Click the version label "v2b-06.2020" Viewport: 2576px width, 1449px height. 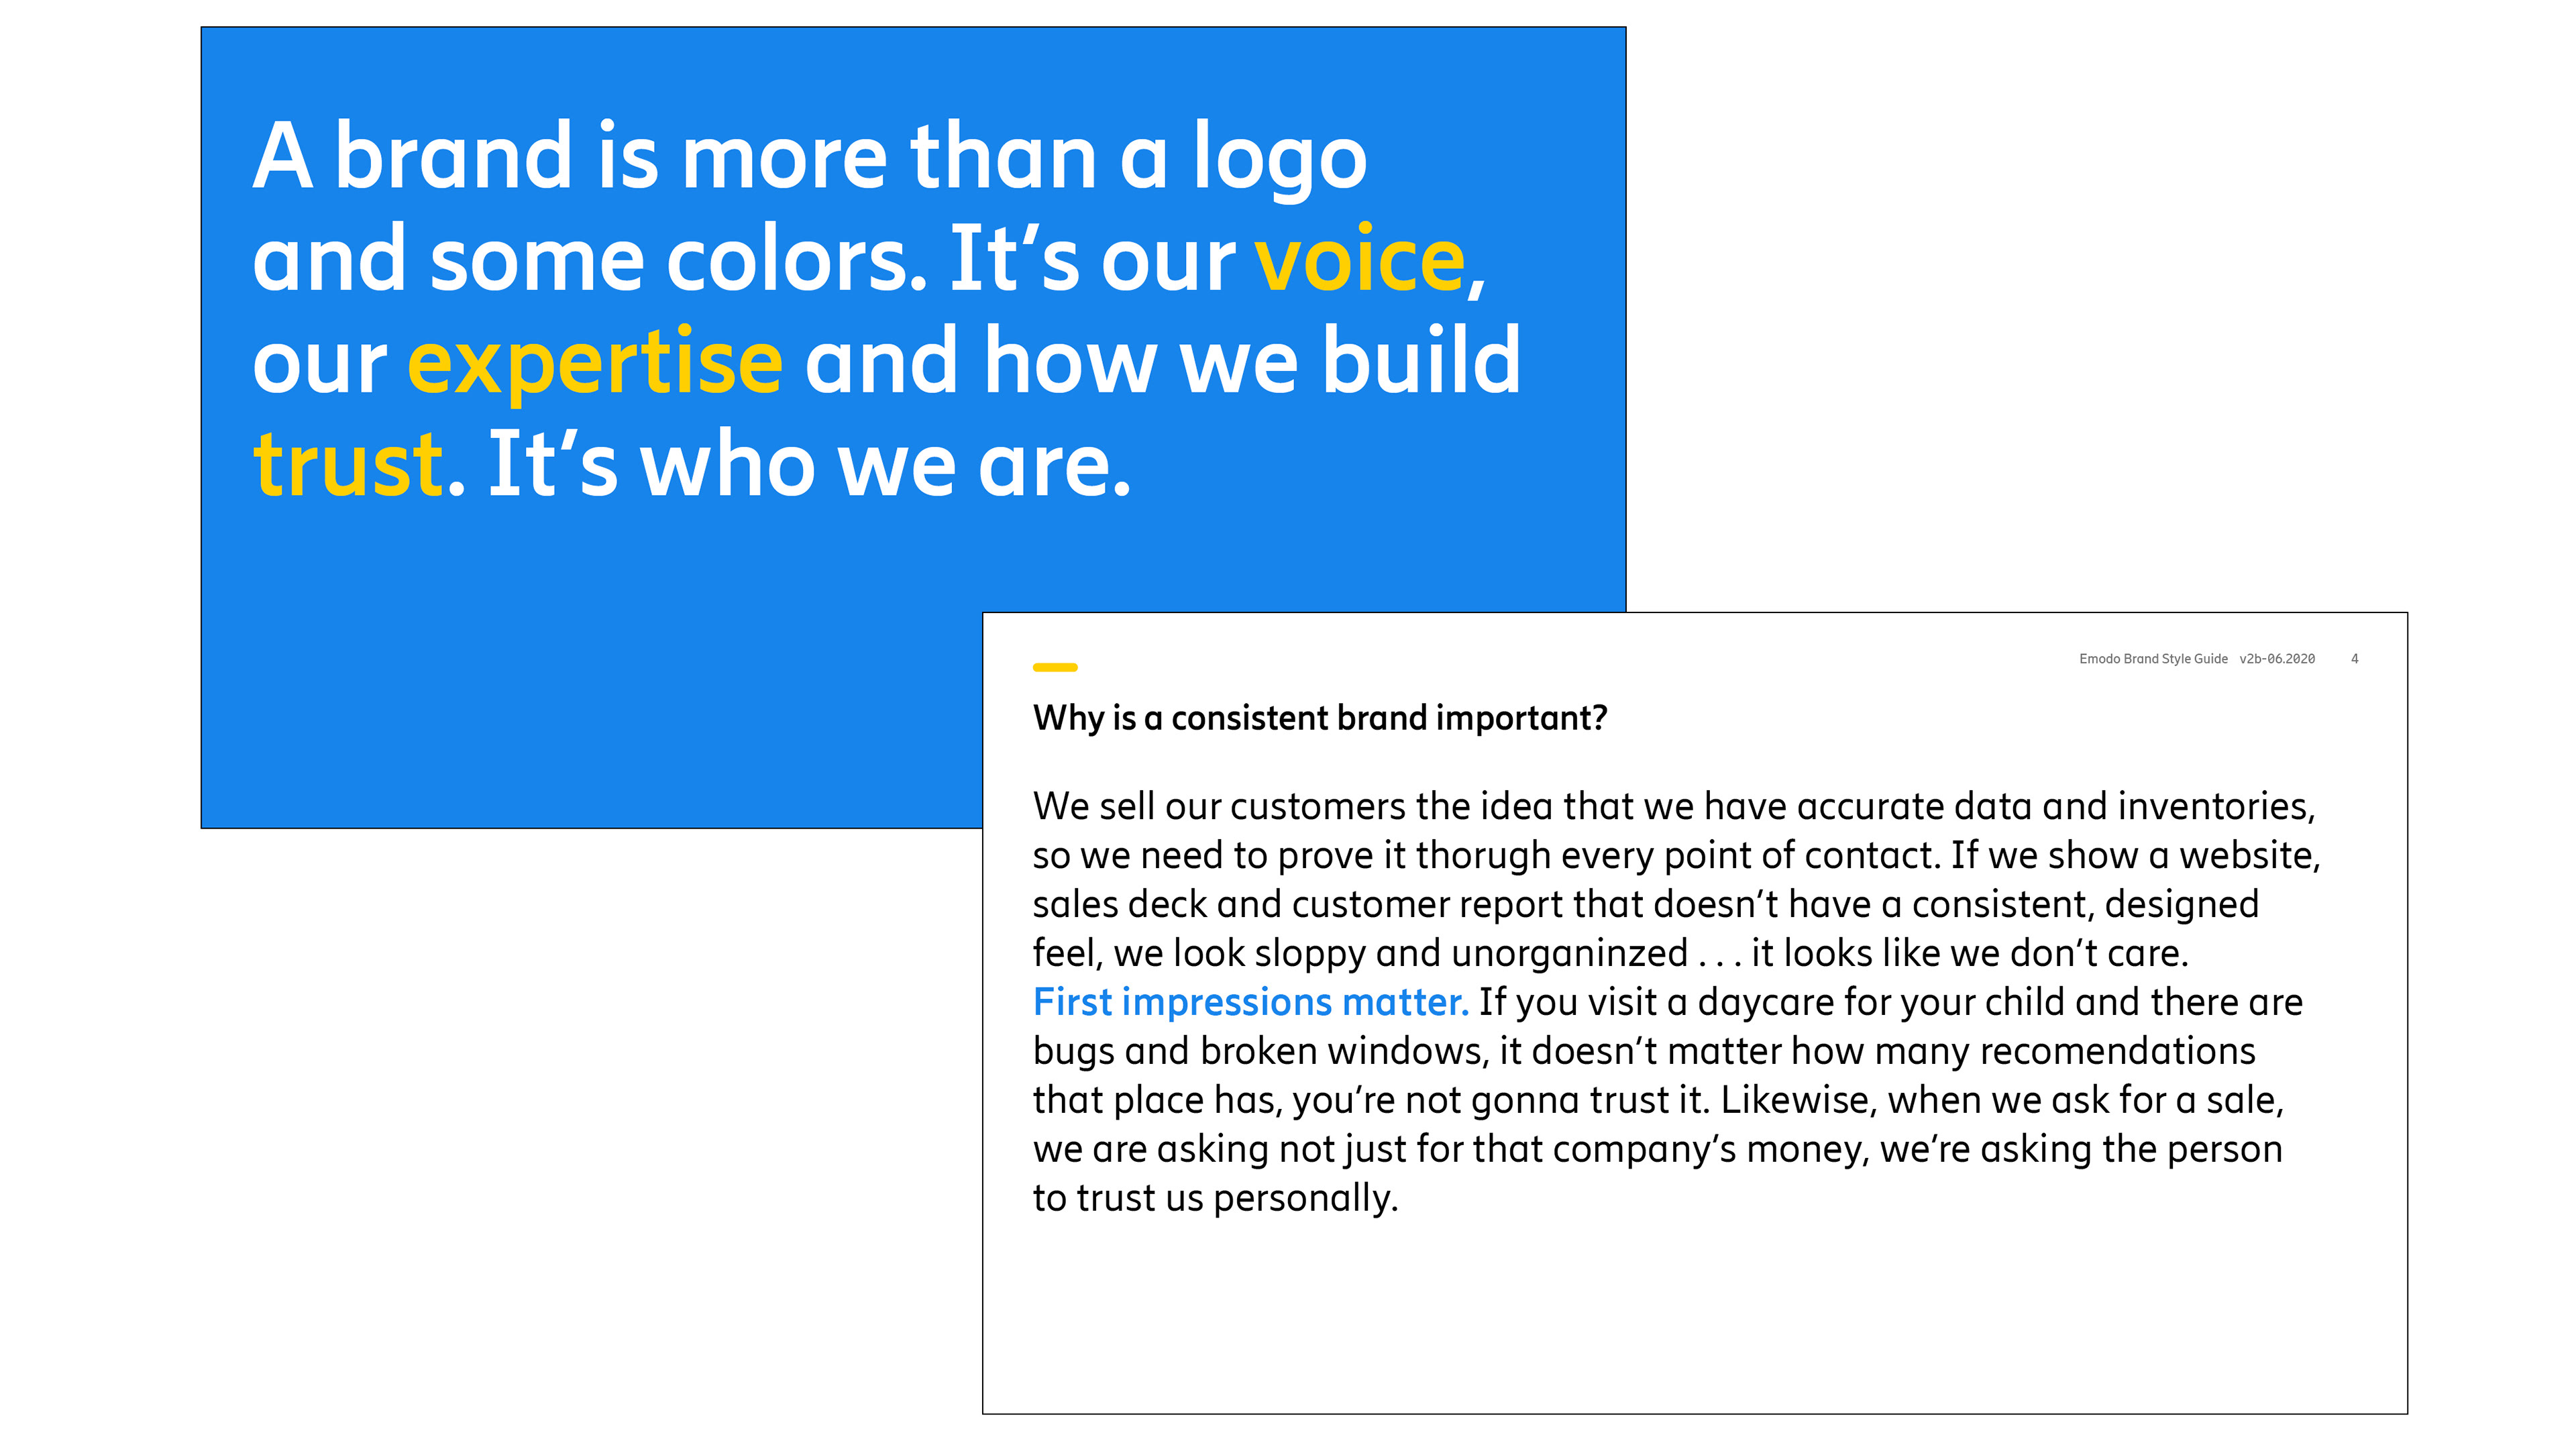pos(2276,659)
